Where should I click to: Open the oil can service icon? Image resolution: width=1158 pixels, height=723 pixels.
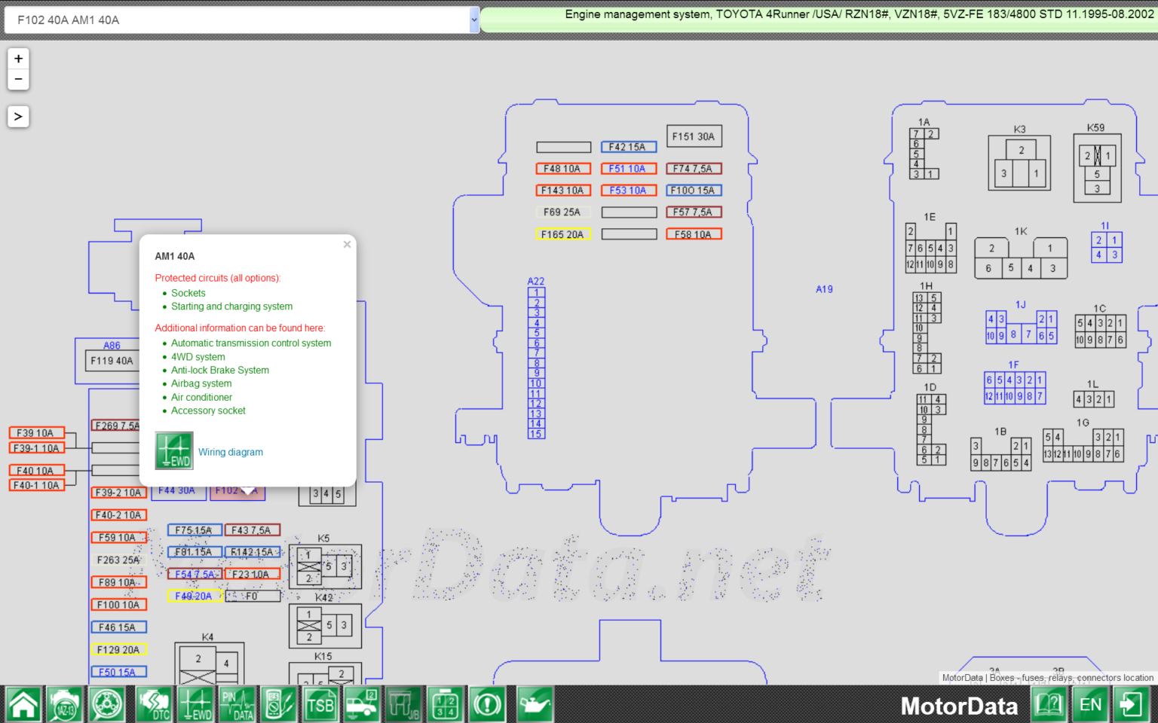535,705
